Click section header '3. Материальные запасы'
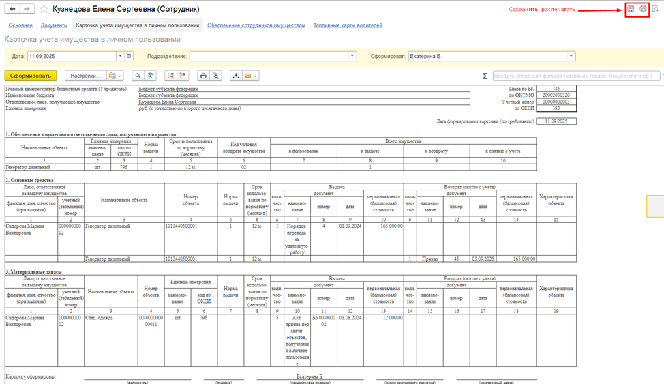Image resolution: width=664 pixels, height=384 pixels. pyautogui.click(x=33, y=271)
